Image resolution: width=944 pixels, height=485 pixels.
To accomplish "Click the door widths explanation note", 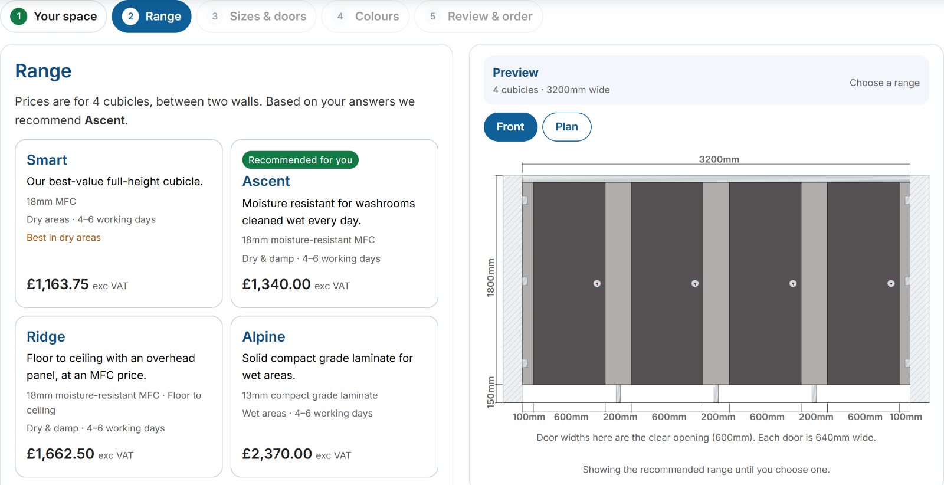I will [706, 438].
